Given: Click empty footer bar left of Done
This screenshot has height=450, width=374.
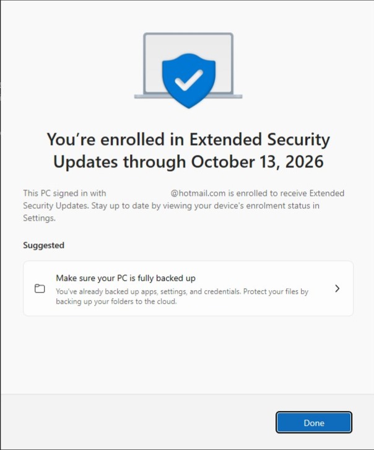Looking at the screenshot, I should click(136, 423).
